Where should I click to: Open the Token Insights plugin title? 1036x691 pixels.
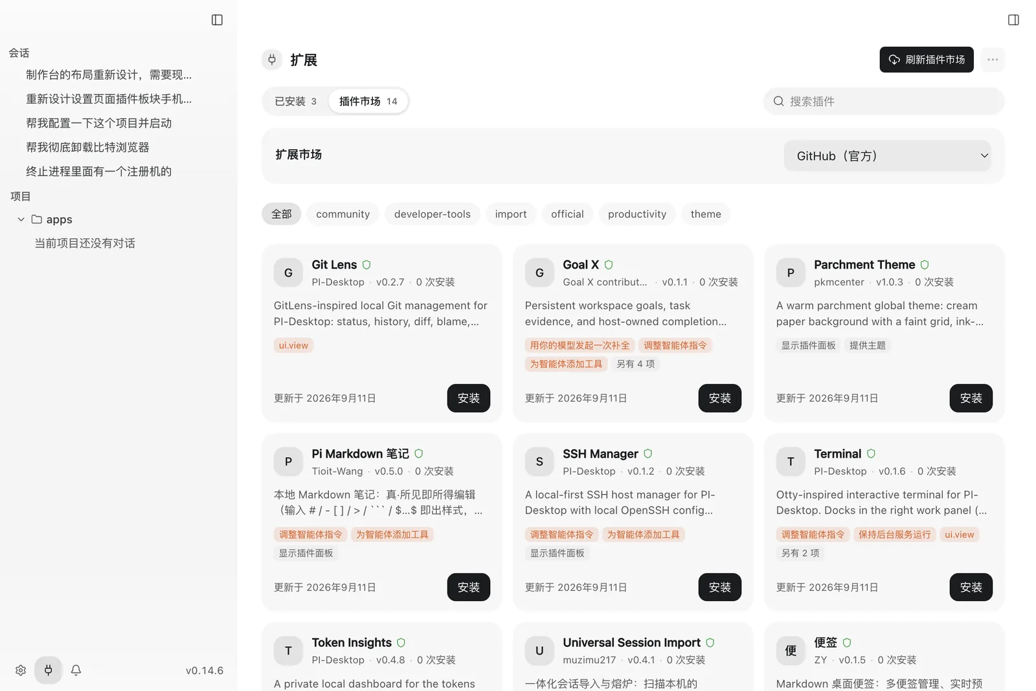click(352, 643)
